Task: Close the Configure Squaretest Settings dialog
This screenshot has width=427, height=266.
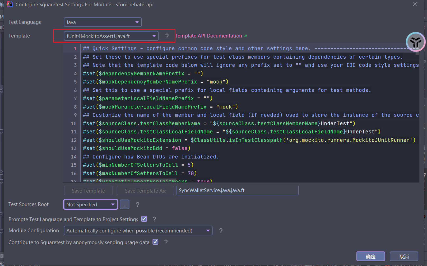Action: tap(415, 4)
